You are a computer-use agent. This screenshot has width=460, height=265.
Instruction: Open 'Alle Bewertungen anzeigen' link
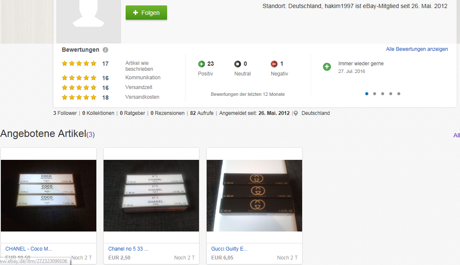[x=417, y=49]
